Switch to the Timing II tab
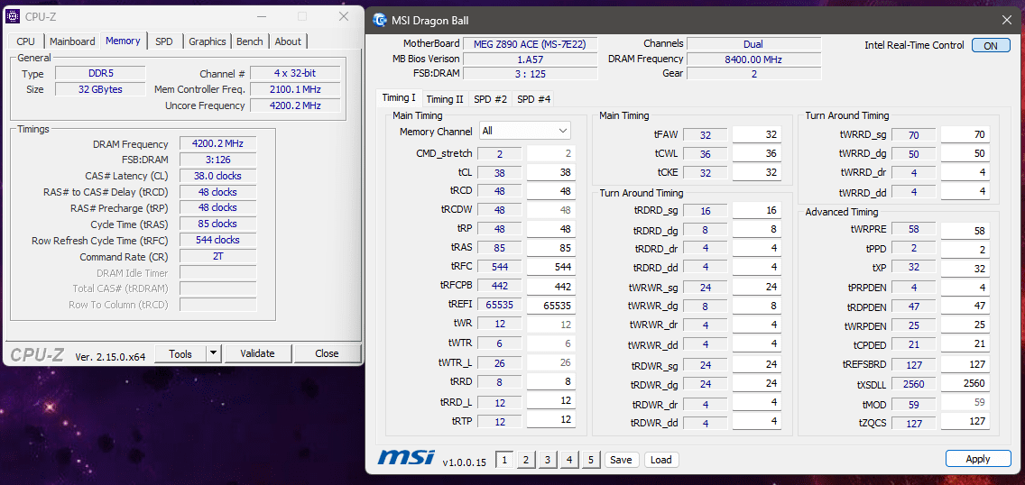This screenshot has height=485, width=1025. (445, 99)
